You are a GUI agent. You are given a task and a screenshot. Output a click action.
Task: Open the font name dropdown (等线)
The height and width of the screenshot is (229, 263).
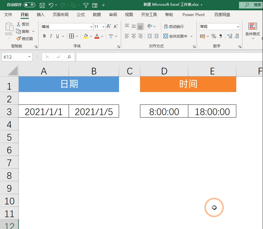(91, 27)
